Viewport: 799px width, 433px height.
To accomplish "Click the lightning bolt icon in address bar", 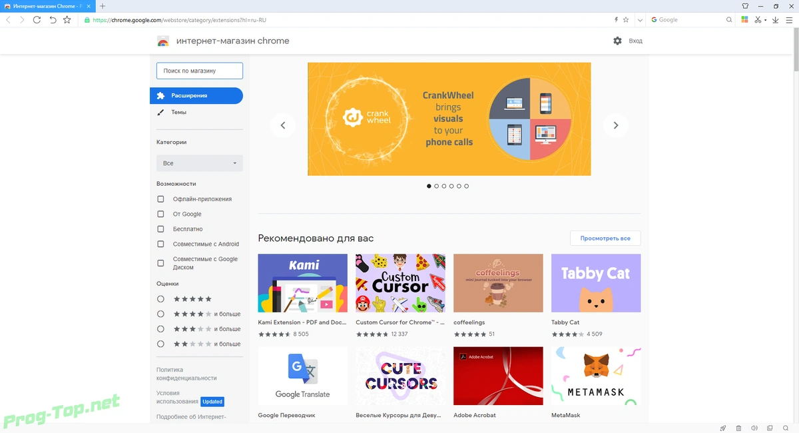I will click(616, 20).
